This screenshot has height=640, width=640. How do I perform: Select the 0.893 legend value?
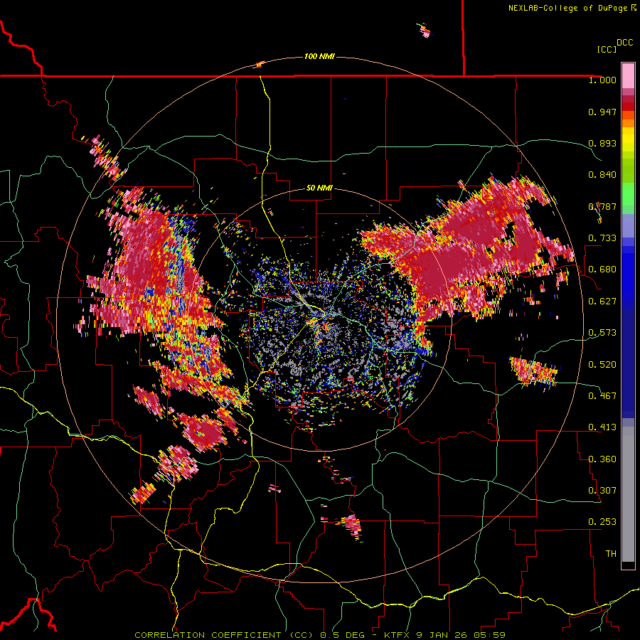(x=602, y=143)
